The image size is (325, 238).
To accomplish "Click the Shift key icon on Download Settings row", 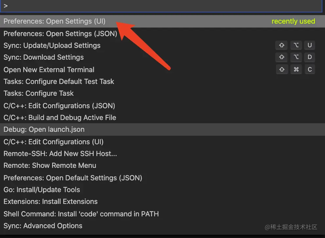I will 281,57.
